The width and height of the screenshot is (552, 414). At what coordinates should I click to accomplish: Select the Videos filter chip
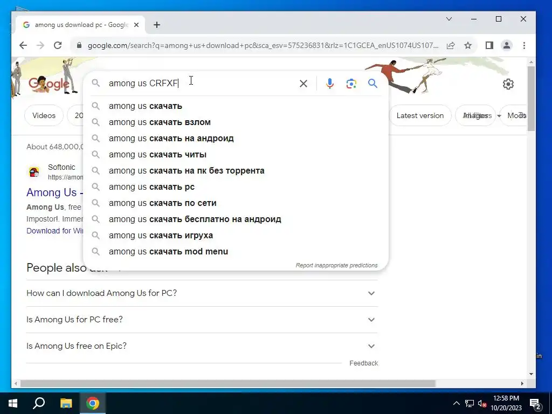44,115
